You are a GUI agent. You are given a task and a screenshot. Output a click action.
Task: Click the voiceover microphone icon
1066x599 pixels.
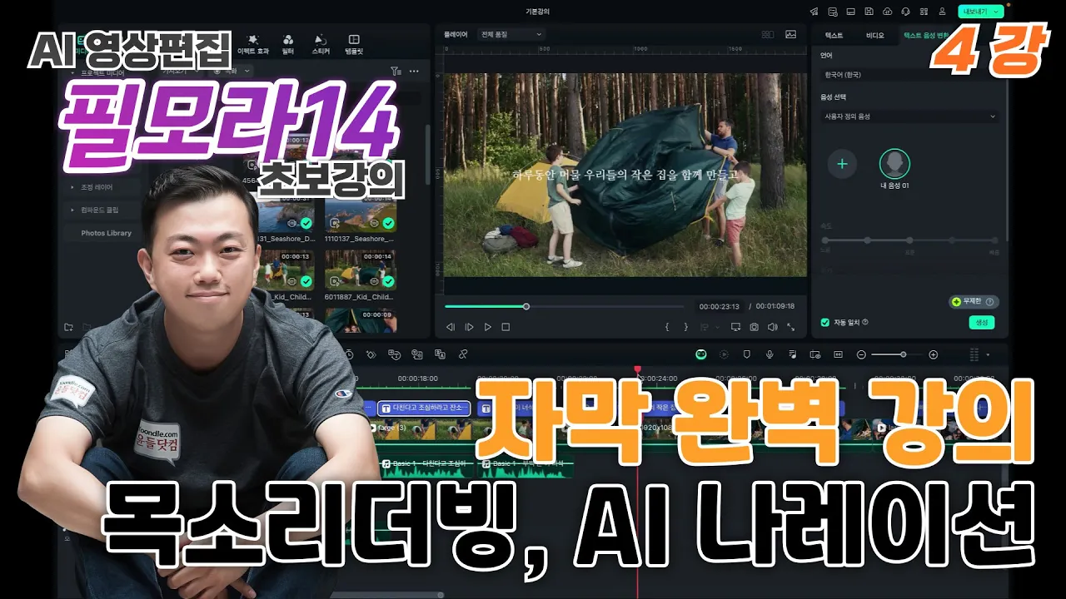coord(769,354)
